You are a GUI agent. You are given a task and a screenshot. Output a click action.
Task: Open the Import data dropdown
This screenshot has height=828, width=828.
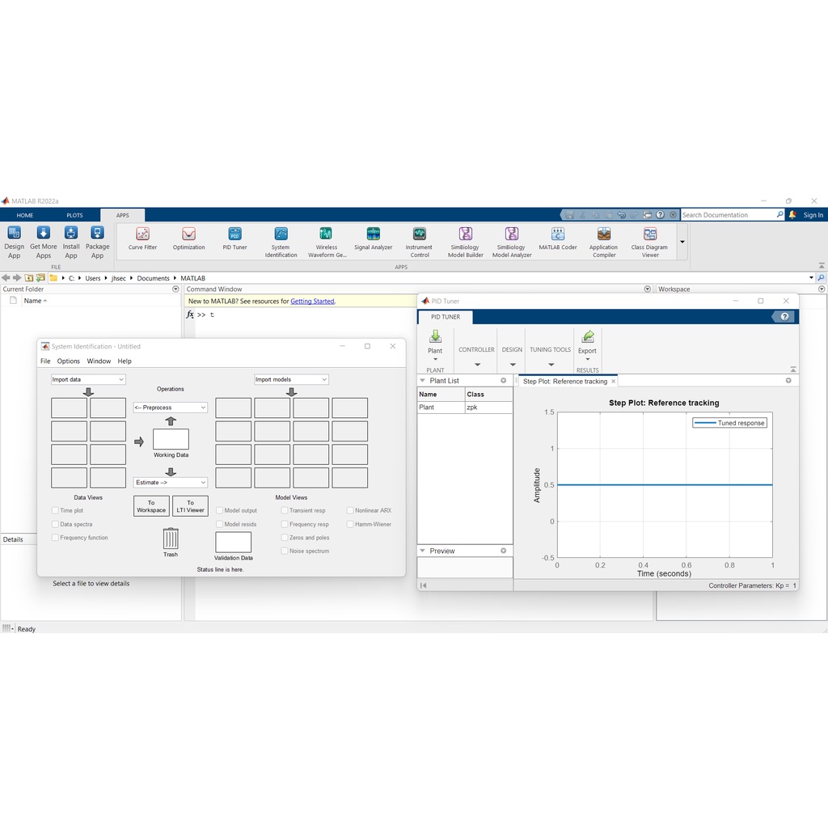[x=88, y=379]
